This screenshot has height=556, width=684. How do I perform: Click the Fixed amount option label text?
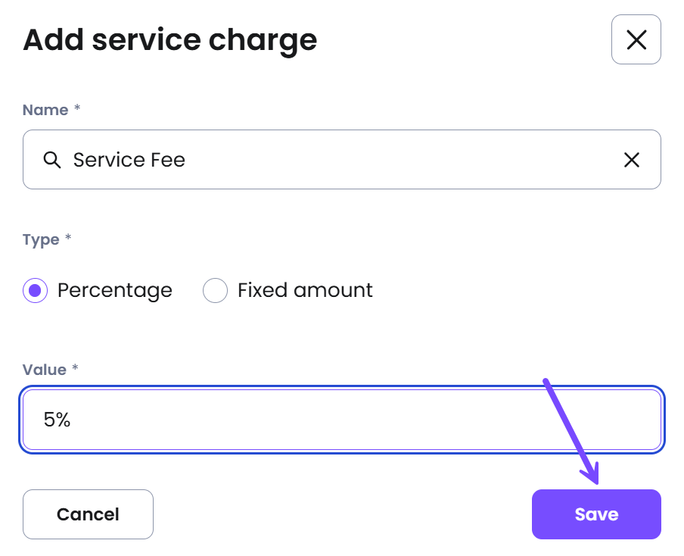305,290
